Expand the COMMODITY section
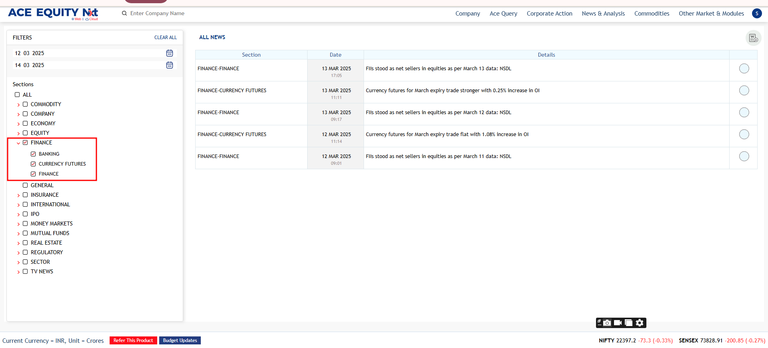 (x=18, y=105)
